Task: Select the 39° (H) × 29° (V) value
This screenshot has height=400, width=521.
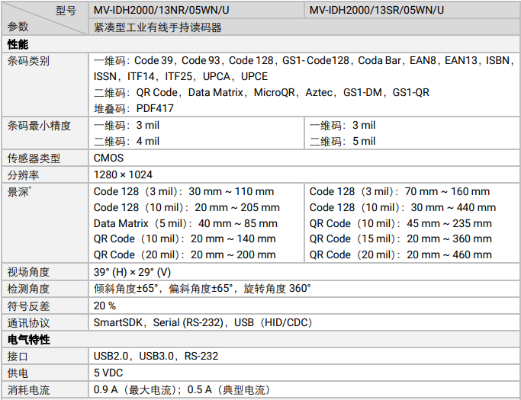Action: 132,272
